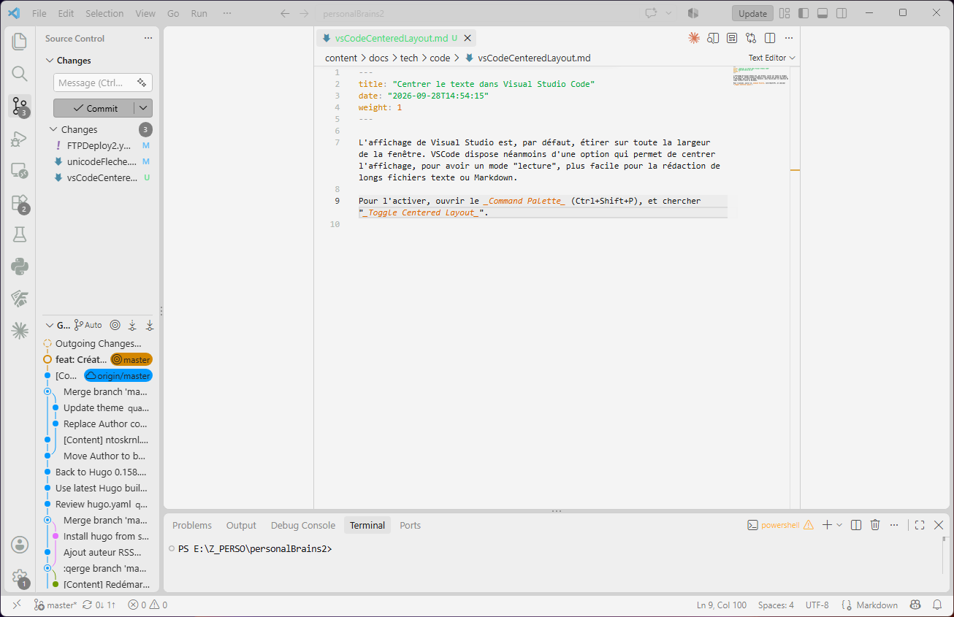
Task: Close the vsCodeCenteredLayout.md tab
Action: point(468,38)
